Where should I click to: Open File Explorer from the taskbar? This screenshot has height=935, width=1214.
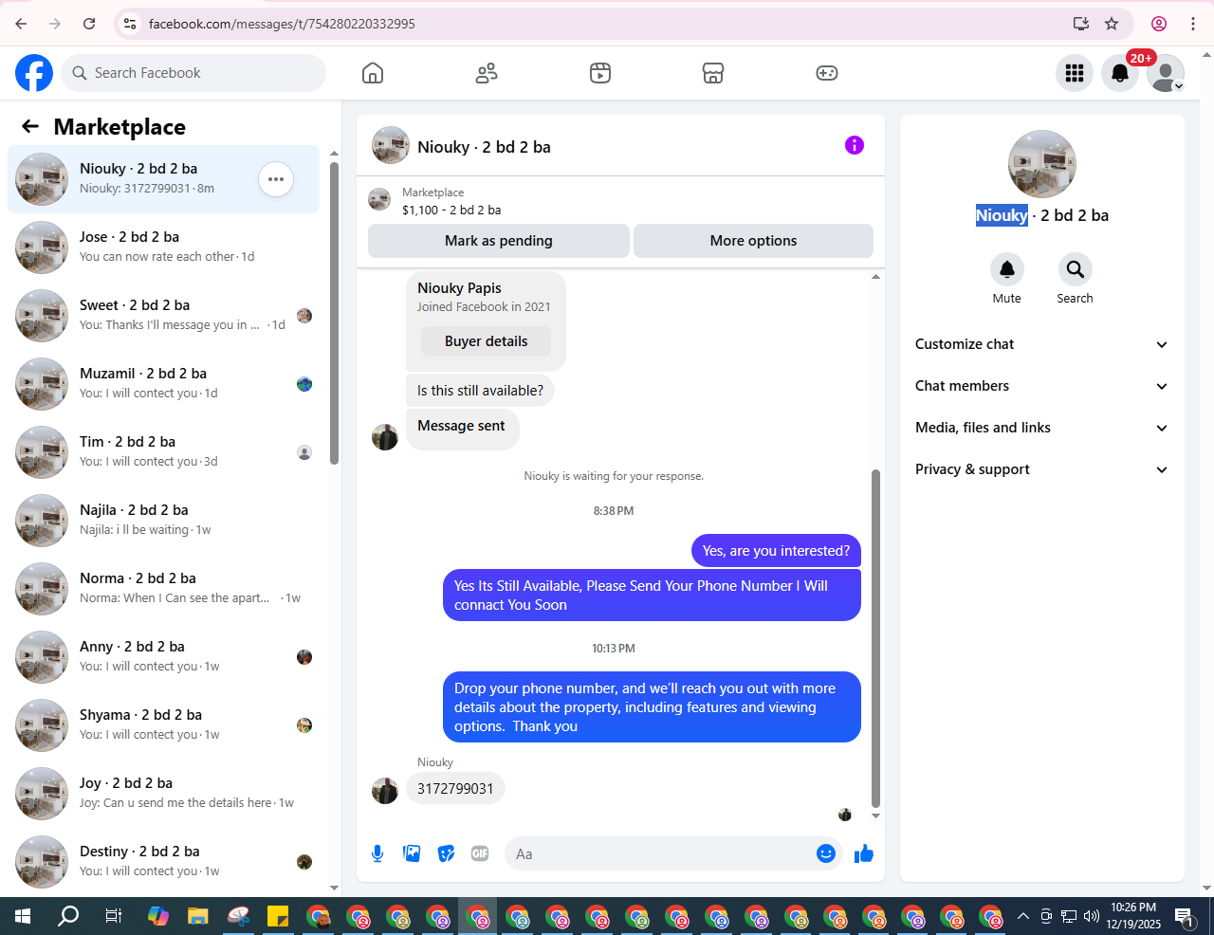point(197,916)
